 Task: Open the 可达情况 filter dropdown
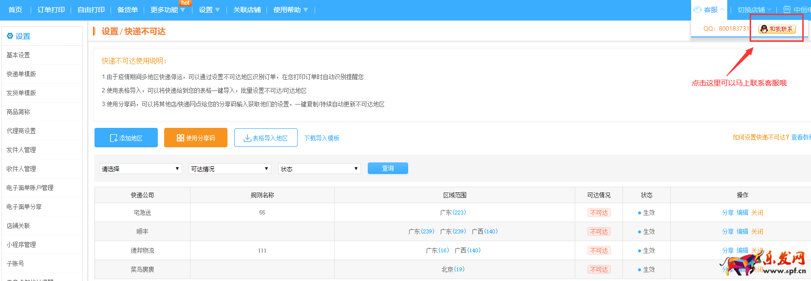click(x=229, y=169)
